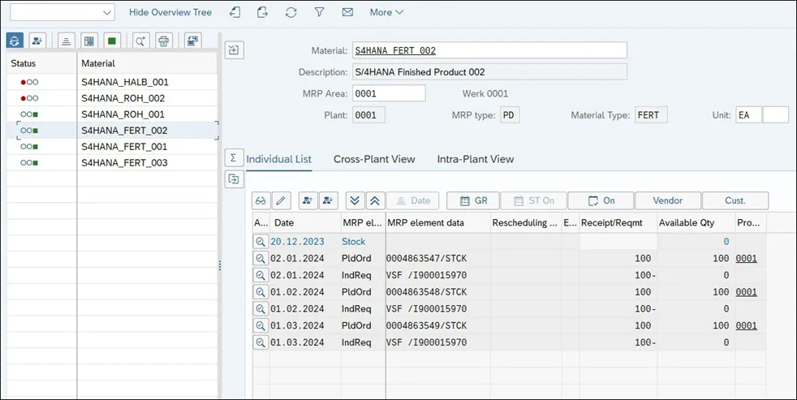Click the Vendor button
This screenshot has width=797, height=400.
pyautogui.click(x=668, y=200)
